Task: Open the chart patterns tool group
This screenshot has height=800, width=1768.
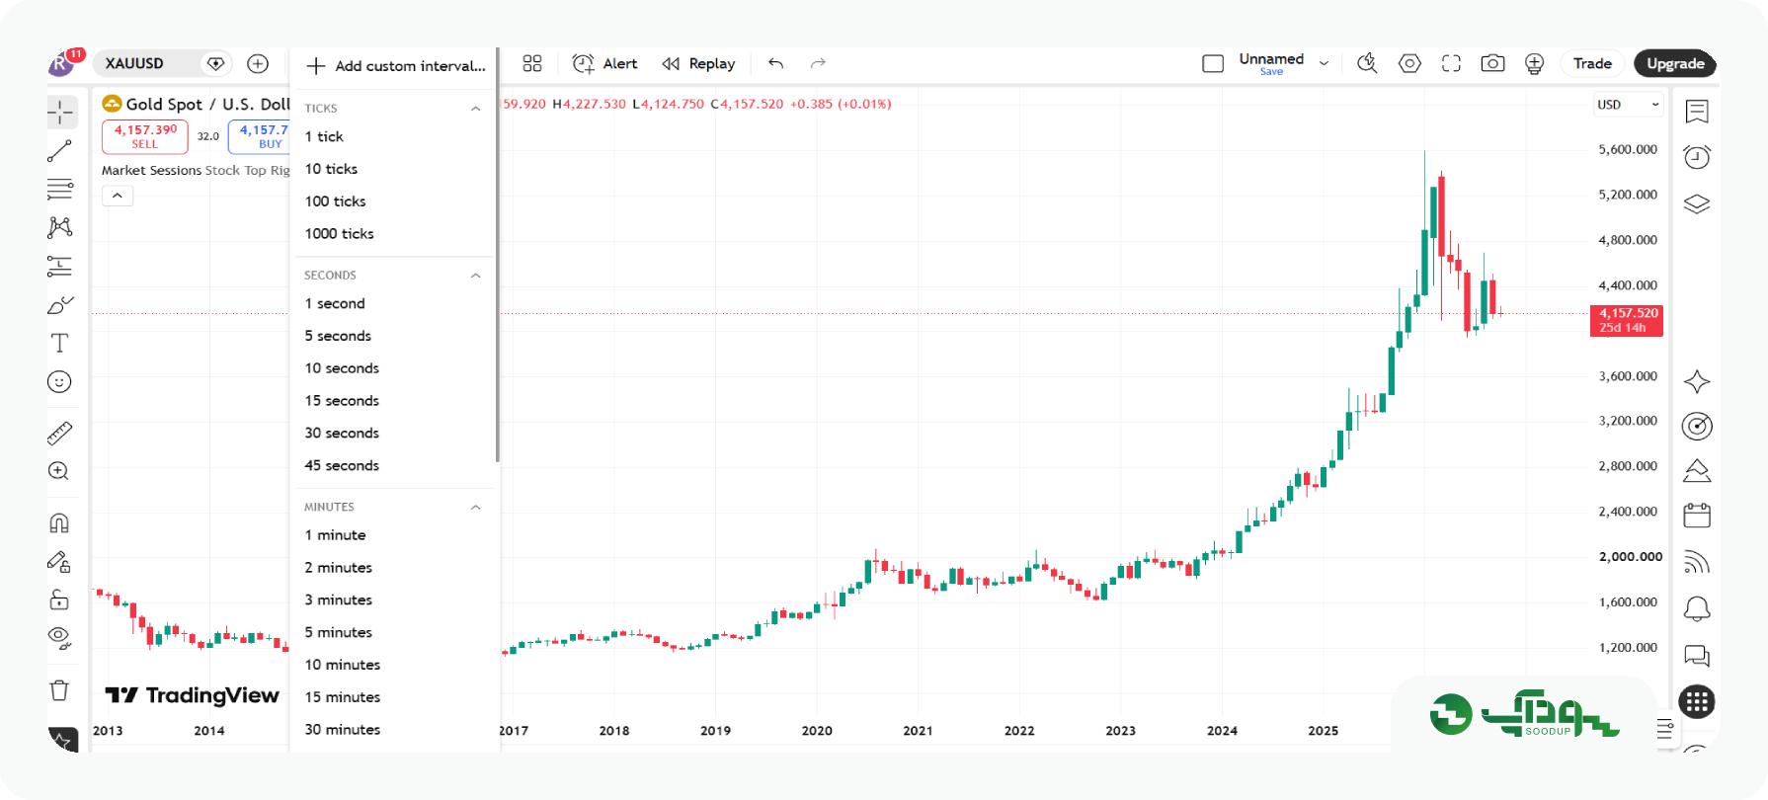Action: [60, 227]
